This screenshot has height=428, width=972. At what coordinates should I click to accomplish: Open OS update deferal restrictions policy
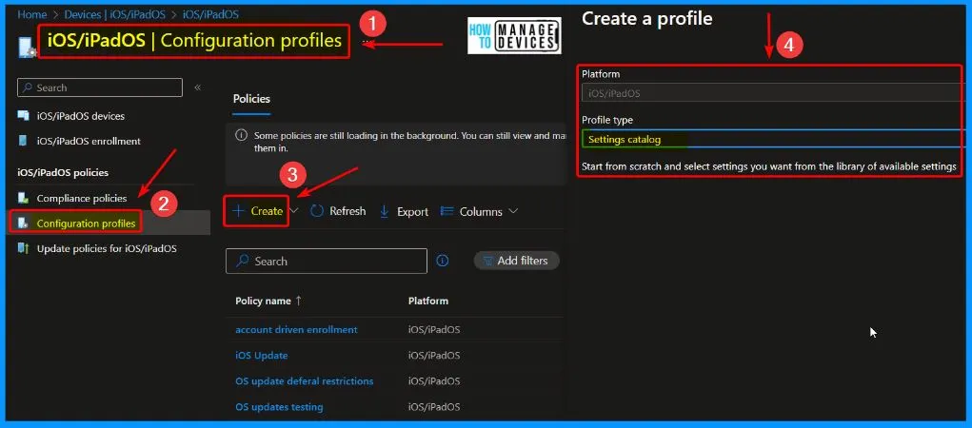point(305,381)
